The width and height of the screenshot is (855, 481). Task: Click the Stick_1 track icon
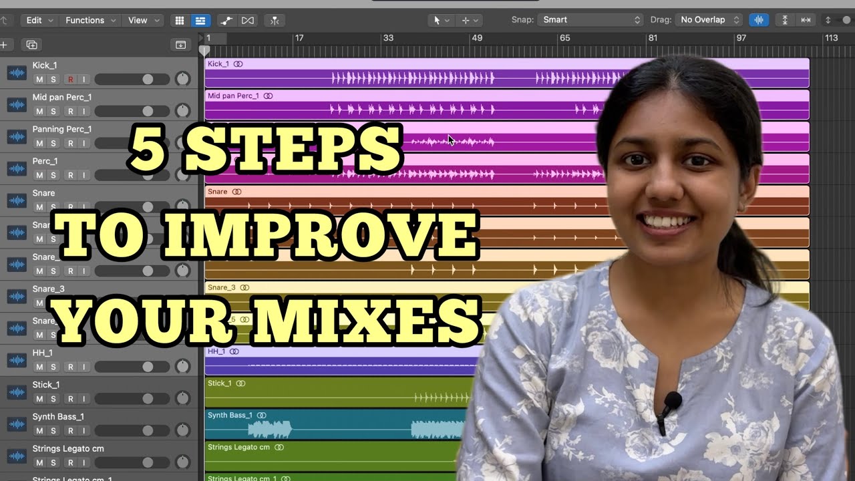click(17, 393)
